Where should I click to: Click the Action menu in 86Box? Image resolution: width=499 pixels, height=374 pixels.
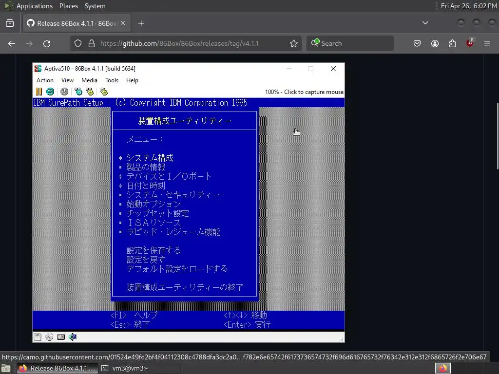point(45,80)
